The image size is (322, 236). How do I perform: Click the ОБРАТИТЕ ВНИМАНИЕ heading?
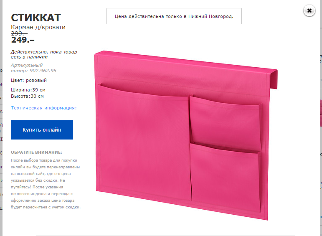coord(36,152)
